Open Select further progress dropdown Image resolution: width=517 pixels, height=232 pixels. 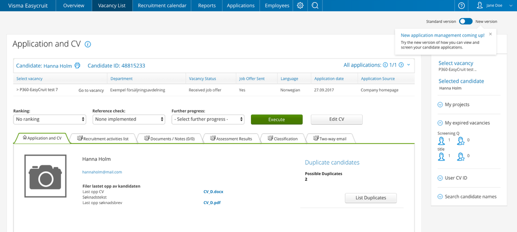click(x=208, y=119)
